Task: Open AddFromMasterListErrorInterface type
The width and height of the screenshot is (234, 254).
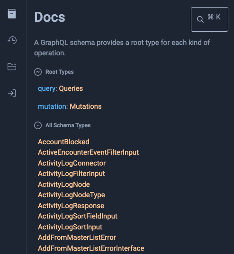Action: [x=91, y=248]
